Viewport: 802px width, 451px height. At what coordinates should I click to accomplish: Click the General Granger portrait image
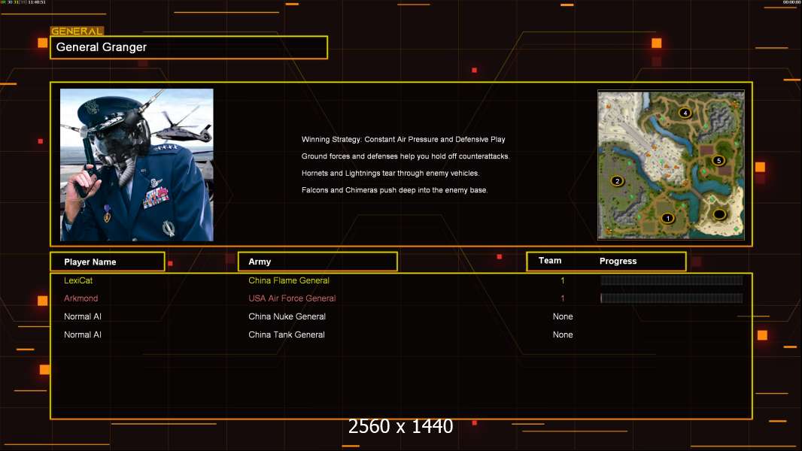[x=136, y=165]
